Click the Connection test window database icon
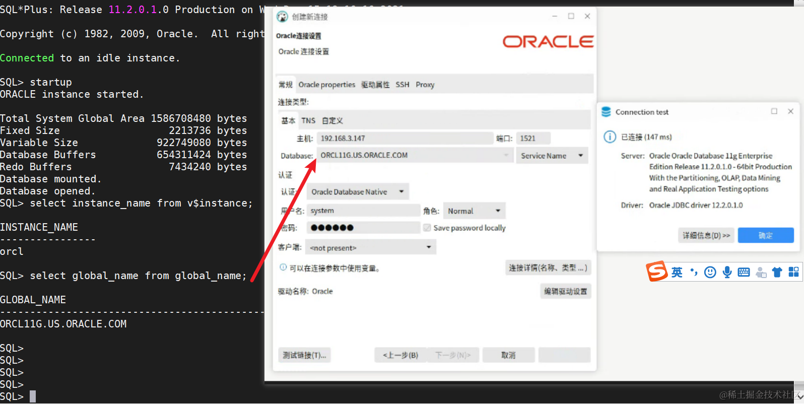 click(x=606, y=112)
